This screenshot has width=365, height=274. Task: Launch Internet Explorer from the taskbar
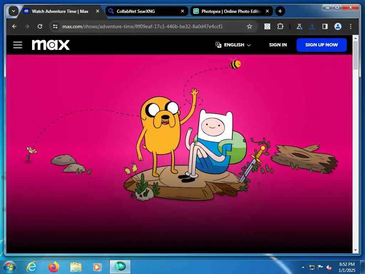click(32, 267)
